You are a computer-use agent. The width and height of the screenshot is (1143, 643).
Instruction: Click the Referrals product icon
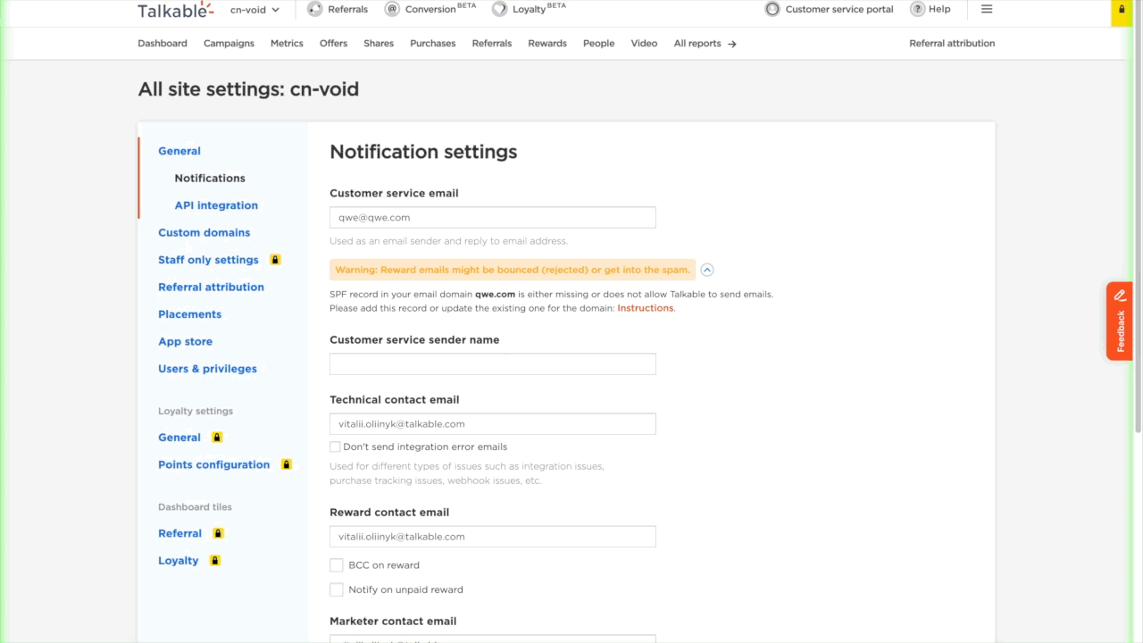click(314, 9)
